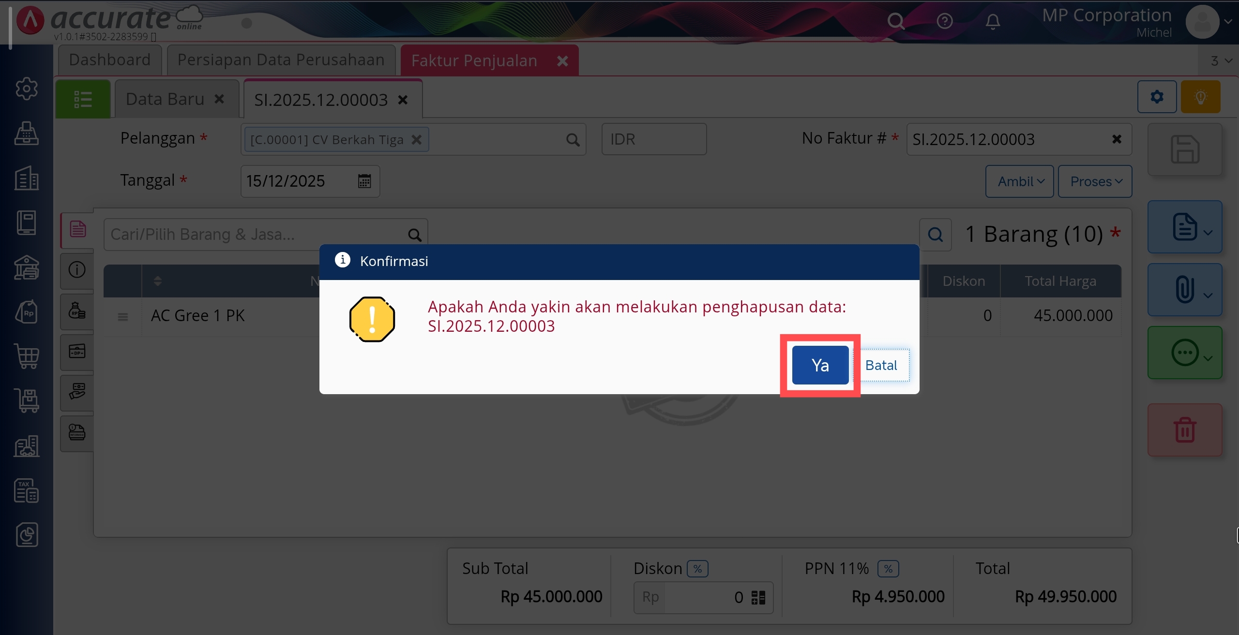Image resolution: width=1239 pixels, height=635 pixels.
Task: Expand the Proses dropdown
Action: pyautogui.click(x=1095, y=181)
